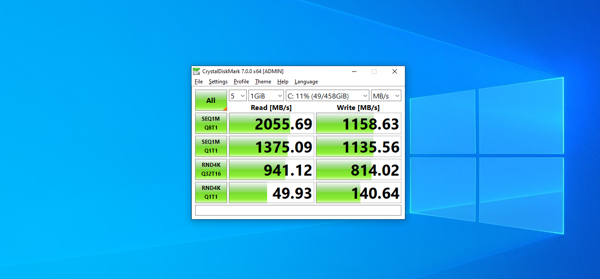600x279 pixels.
Task: Expand the 1GiB test size dropdown
Action: 266,95
